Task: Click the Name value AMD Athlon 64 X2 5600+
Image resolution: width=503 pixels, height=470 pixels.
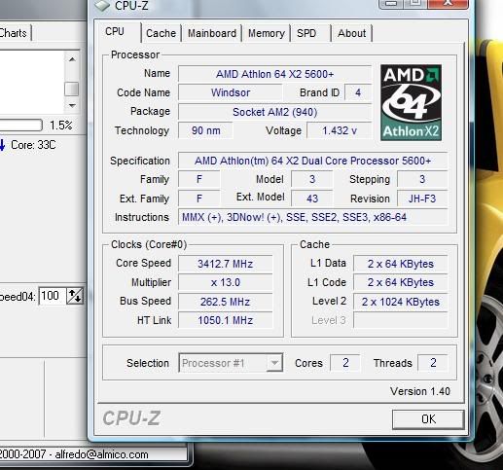Action: [x=274, y=74]
